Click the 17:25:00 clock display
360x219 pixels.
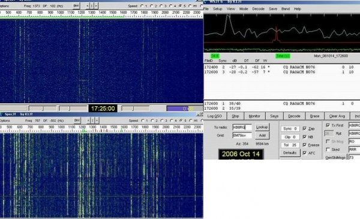pos(103,109)
